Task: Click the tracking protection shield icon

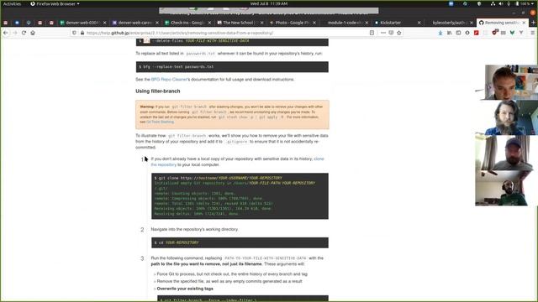Action: 75,33
